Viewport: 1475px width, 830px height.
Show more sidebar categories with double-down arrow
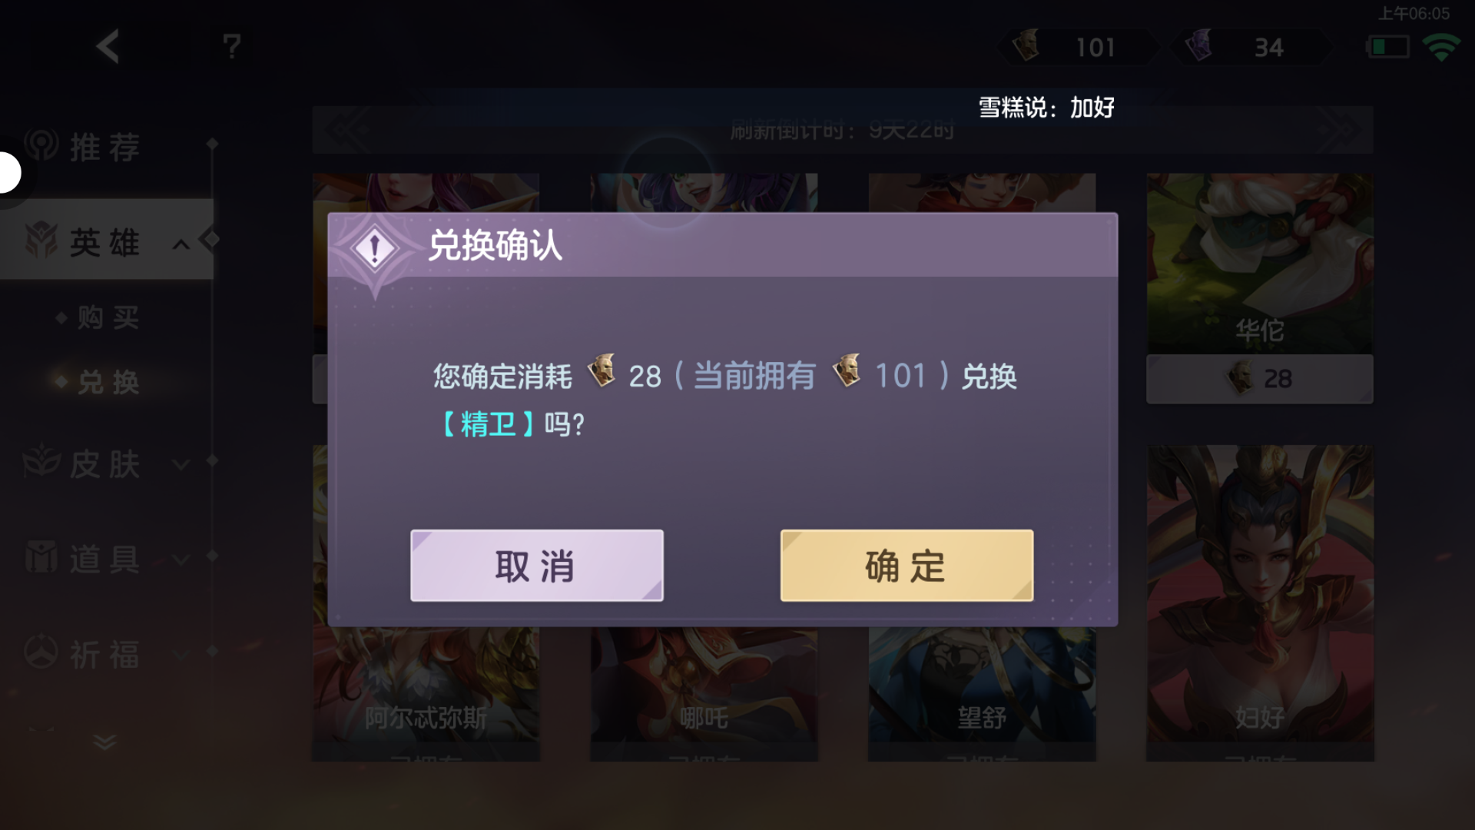tap(105, 742)
